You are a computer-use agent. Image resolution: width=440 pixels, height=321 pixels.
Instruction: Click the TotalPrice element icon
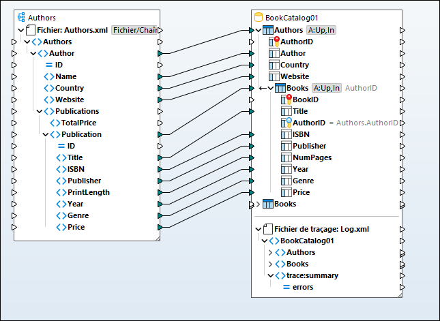pyautogui.click(x=53, y=123)
